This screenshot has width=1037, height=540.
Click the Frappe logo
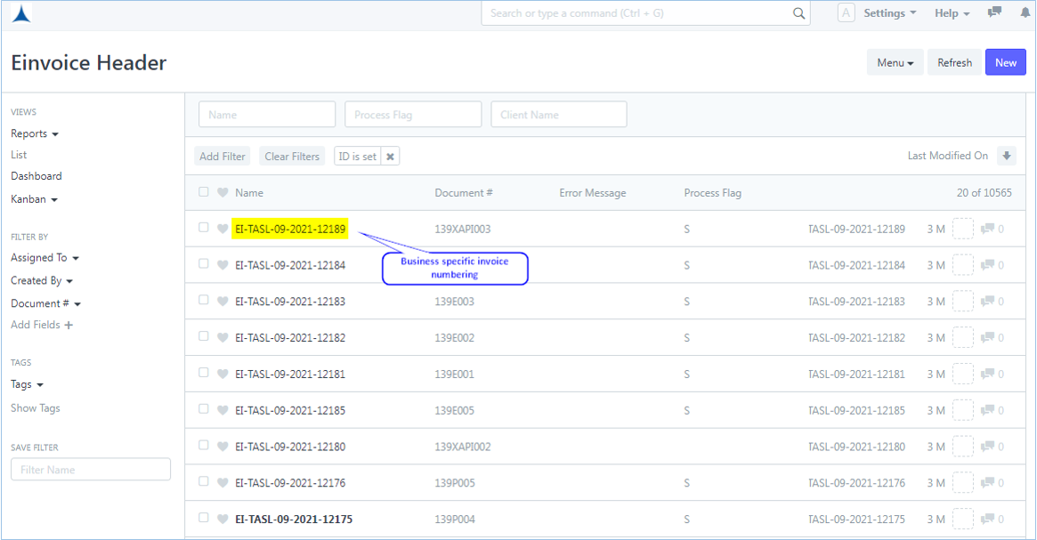(x=20, y=12)
